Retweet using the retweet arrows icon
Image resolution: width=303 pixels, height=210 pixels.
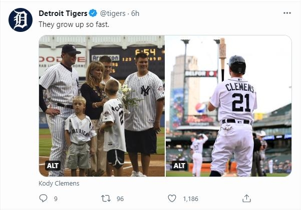point(106,199)
